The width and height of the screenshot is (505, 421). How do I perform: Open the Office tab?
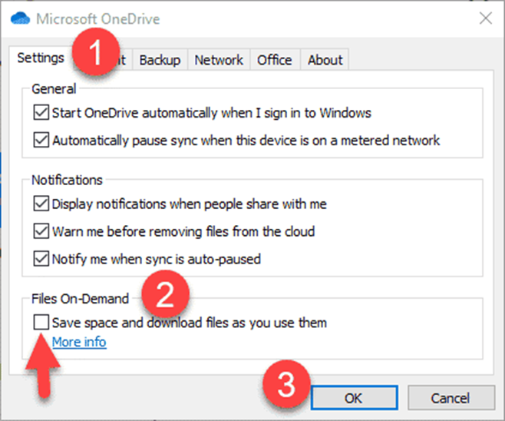[x=275, y=60]
